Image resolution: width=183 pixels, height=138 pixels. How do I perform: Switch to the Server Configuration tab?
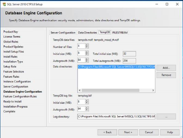[63, 33]
